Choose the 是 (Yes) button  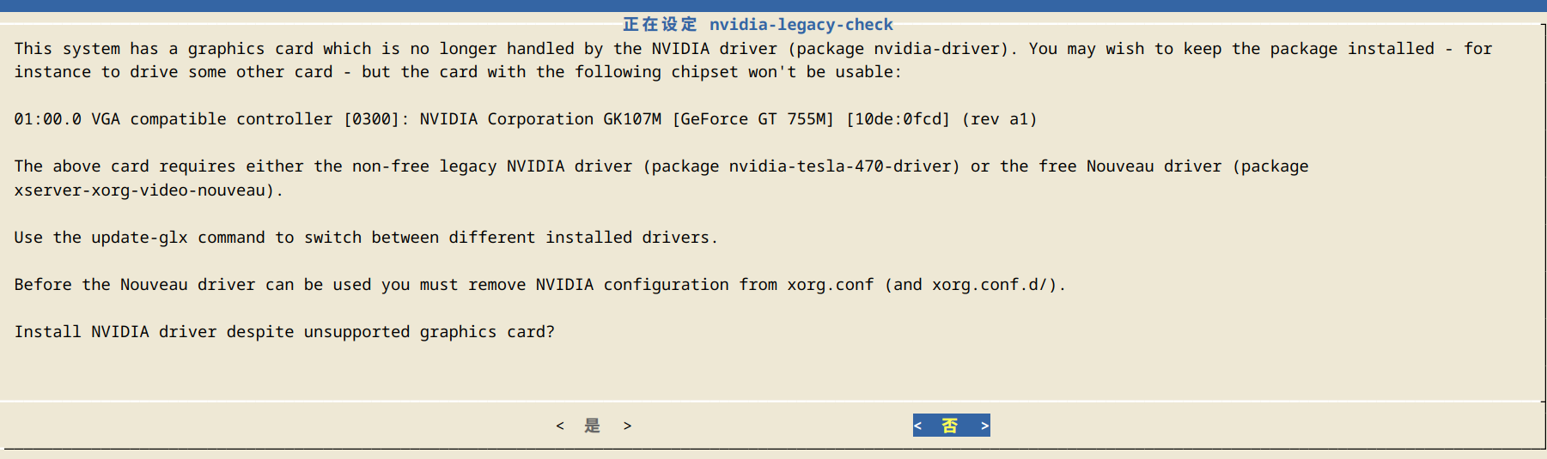tap(593, 426)
